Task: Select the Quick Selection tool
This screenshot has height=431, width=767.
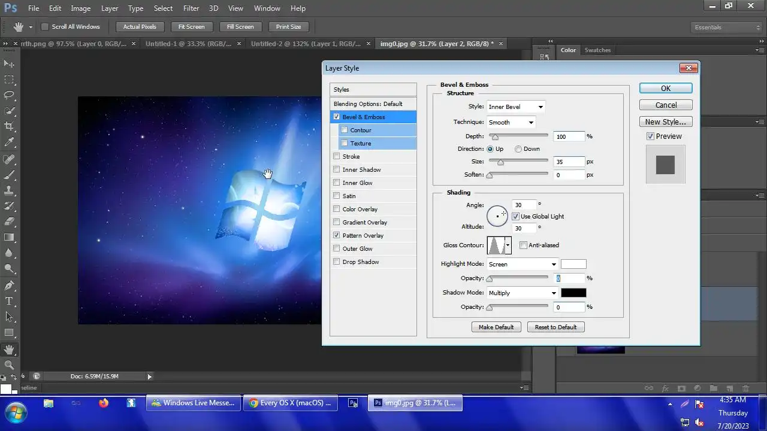Action: 9,111
